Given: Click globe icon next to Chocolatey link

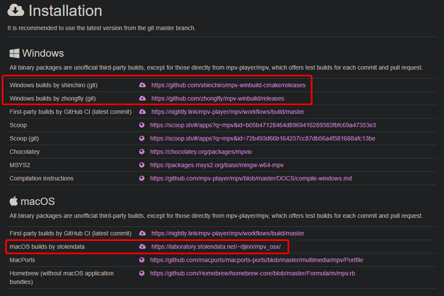Looking at the screenshot, I should pos(142,152).
